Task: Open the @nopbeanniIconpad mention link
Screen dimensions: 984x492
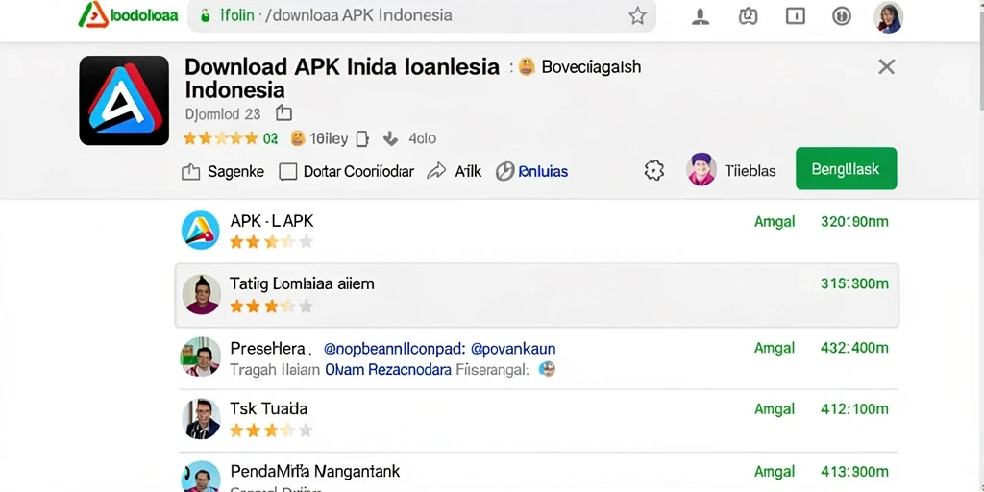Action: point(395,349)
